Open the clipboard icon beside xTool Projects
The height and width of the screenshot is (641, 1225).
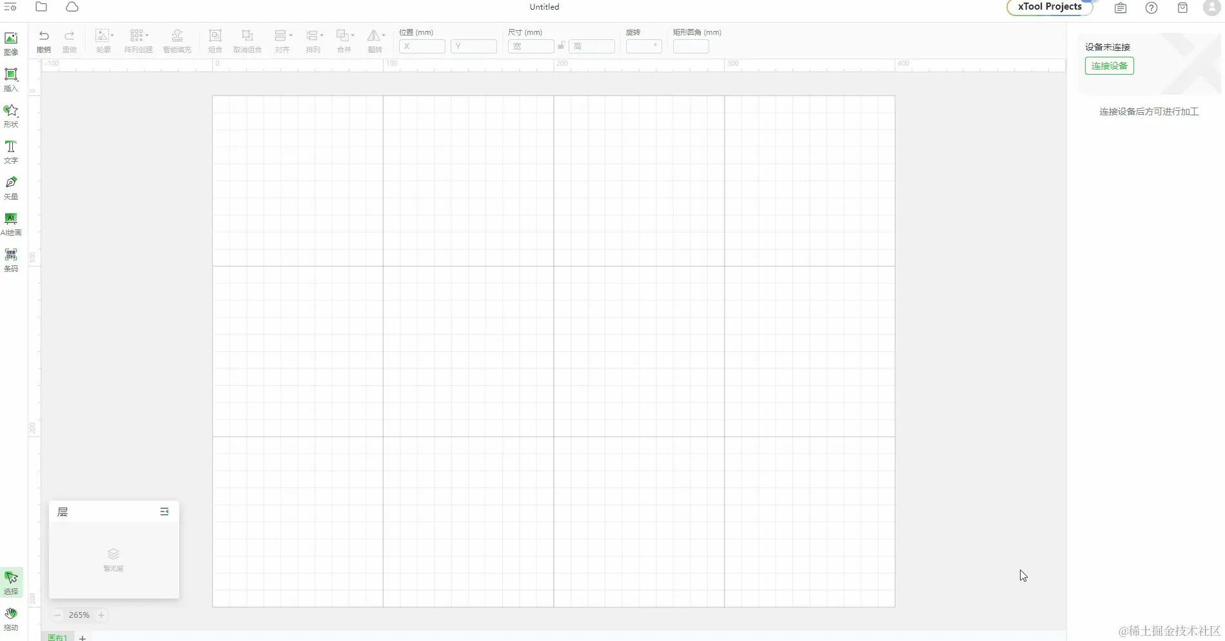[1121, 8]
